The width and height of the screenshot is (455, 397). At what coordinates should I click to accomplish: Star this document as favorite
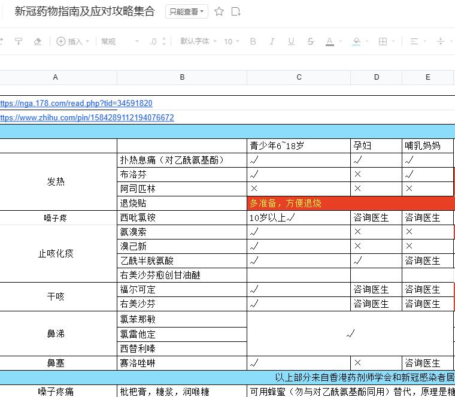point(219,11)
